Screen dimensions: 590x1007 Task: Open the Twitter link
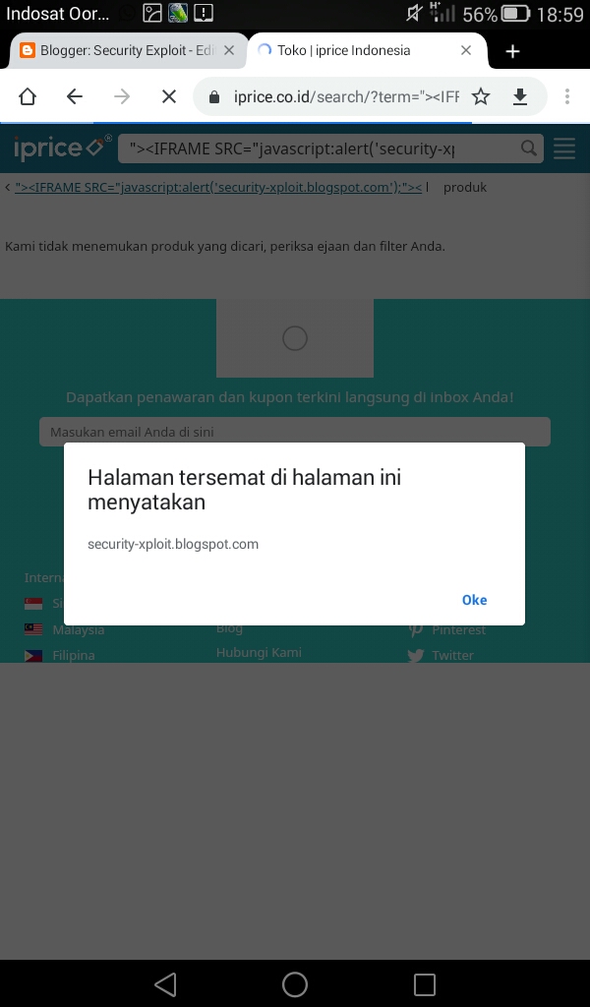452,655
